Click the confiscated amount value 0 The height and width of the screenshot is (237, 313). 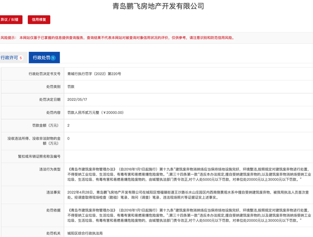pyautogui.click(x=68, y=138)
